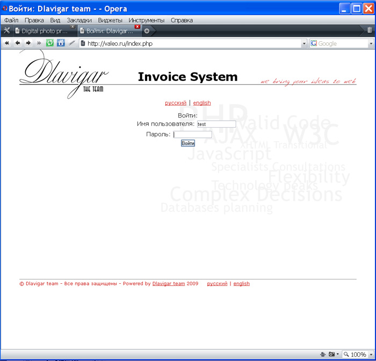
Task: Click the wand password manager icon
Action: (x=71, y=43)
